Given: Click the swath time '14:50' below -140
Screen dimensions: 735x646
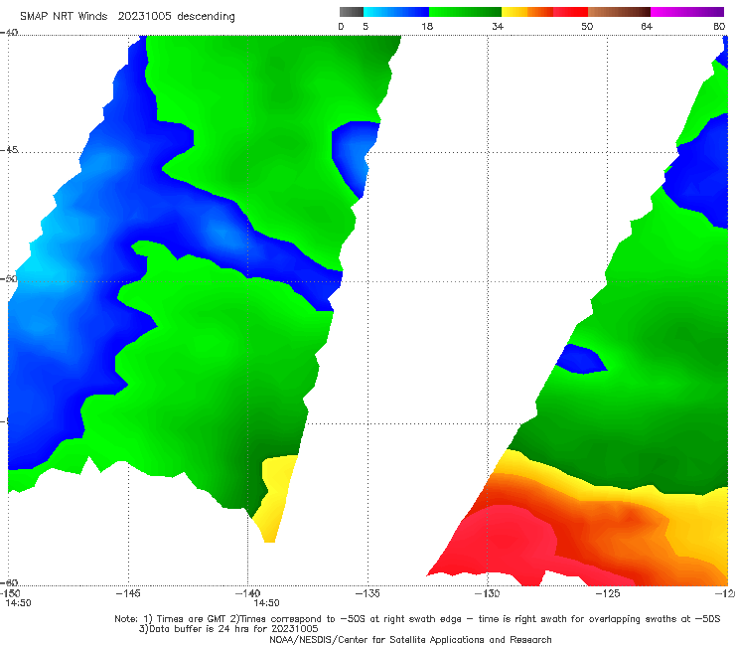Looking at the screenshot, I should coord(267,603).
